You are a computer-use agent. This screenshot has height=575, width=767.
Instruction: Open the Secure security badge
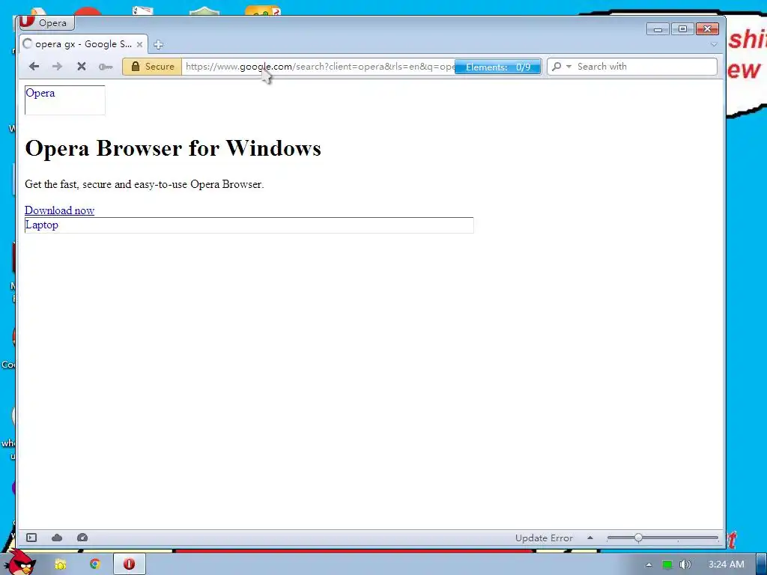pyautogui.click(x=152, y=67)
